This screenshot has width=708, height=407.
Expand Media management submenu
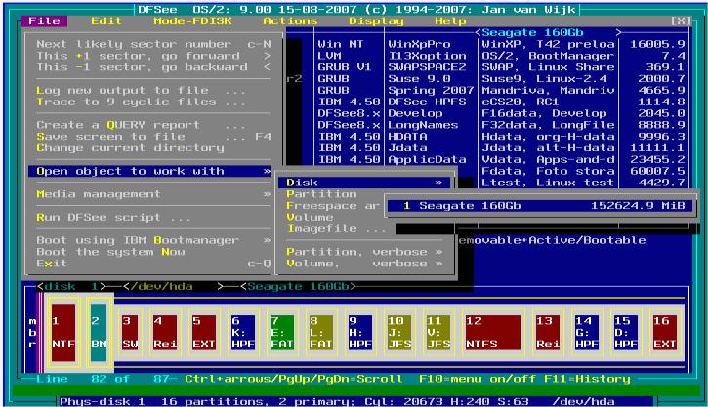coord(153,194)
